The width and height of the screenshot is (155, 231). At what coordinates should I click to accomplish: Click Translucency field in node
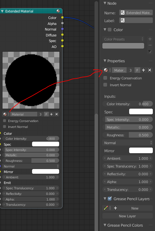(31, 205)
